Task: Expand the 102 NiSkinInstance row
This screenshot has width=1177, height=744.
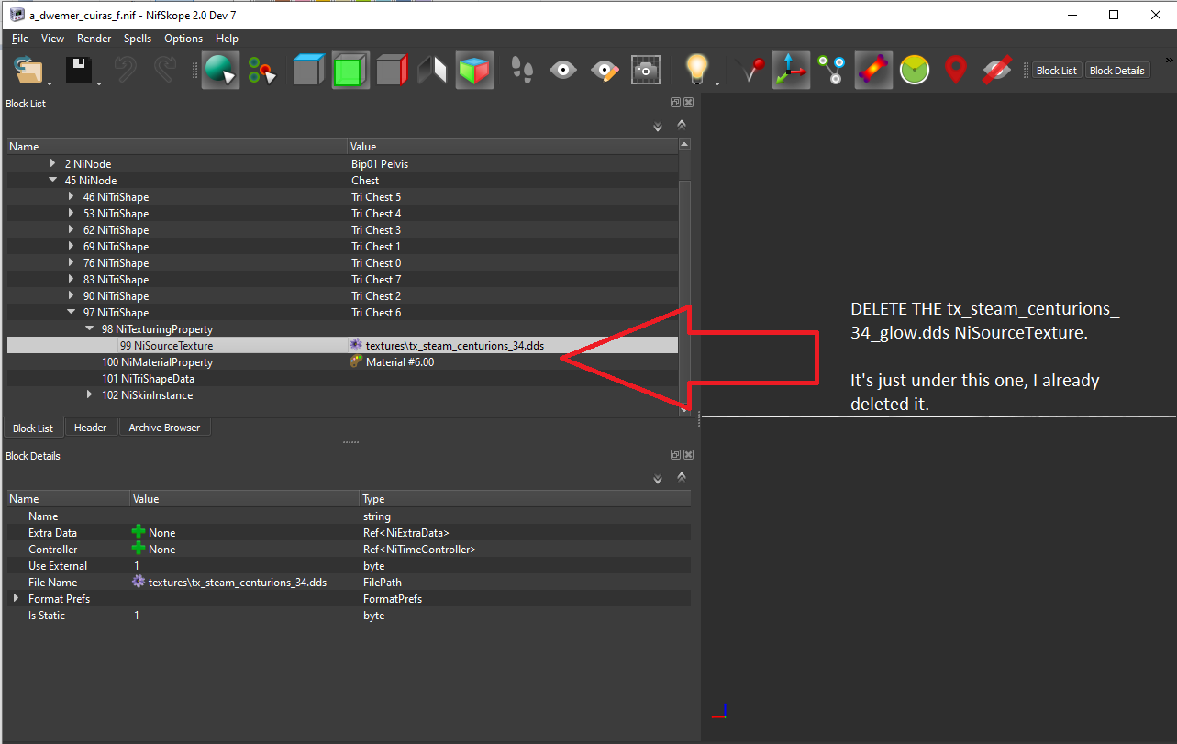Action: tap(90, 395)
